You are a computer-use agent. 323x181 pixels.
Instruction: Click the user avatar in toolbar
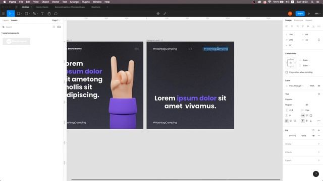290,14
